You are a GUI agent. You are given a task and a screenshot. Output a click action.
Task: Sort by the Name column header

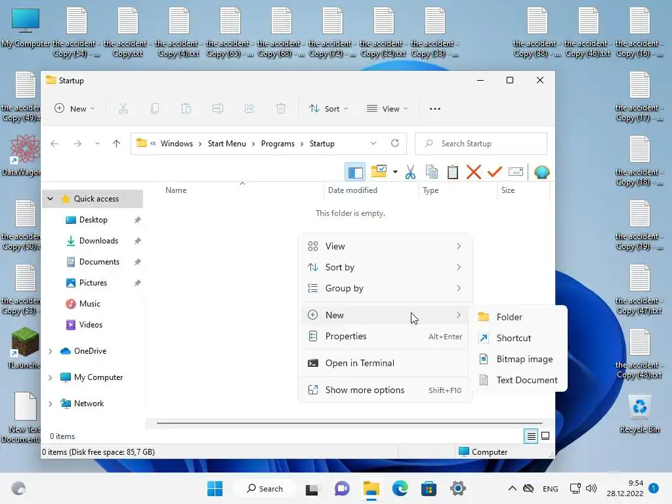242,190
